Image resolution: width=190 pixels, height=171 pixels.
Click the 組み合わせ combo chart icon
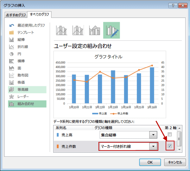click(x=11, y=104)
